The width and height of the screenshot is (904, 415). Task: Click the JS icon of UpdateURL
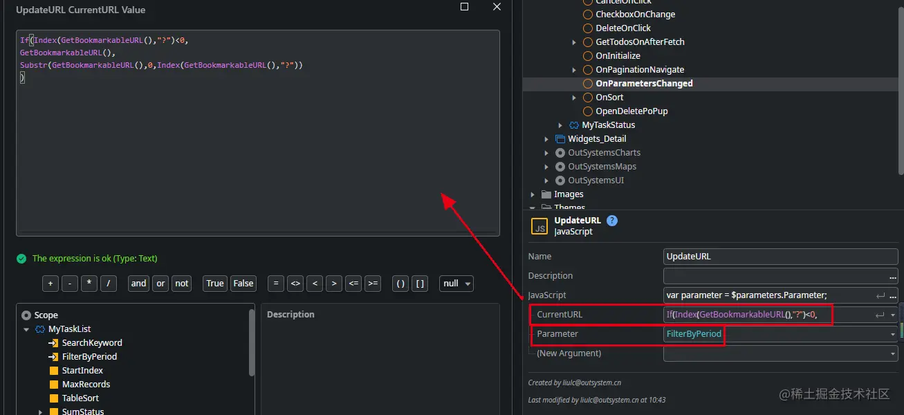pyautogui.click(x=539, y=226)
